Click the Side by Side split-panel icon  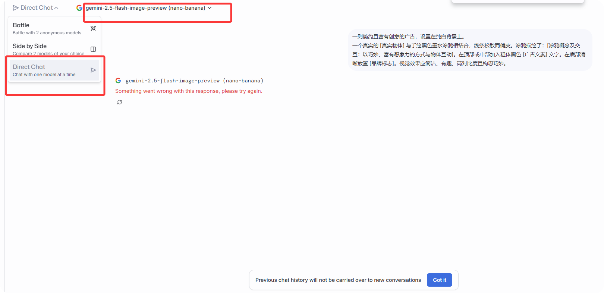[x=93, y=49]
